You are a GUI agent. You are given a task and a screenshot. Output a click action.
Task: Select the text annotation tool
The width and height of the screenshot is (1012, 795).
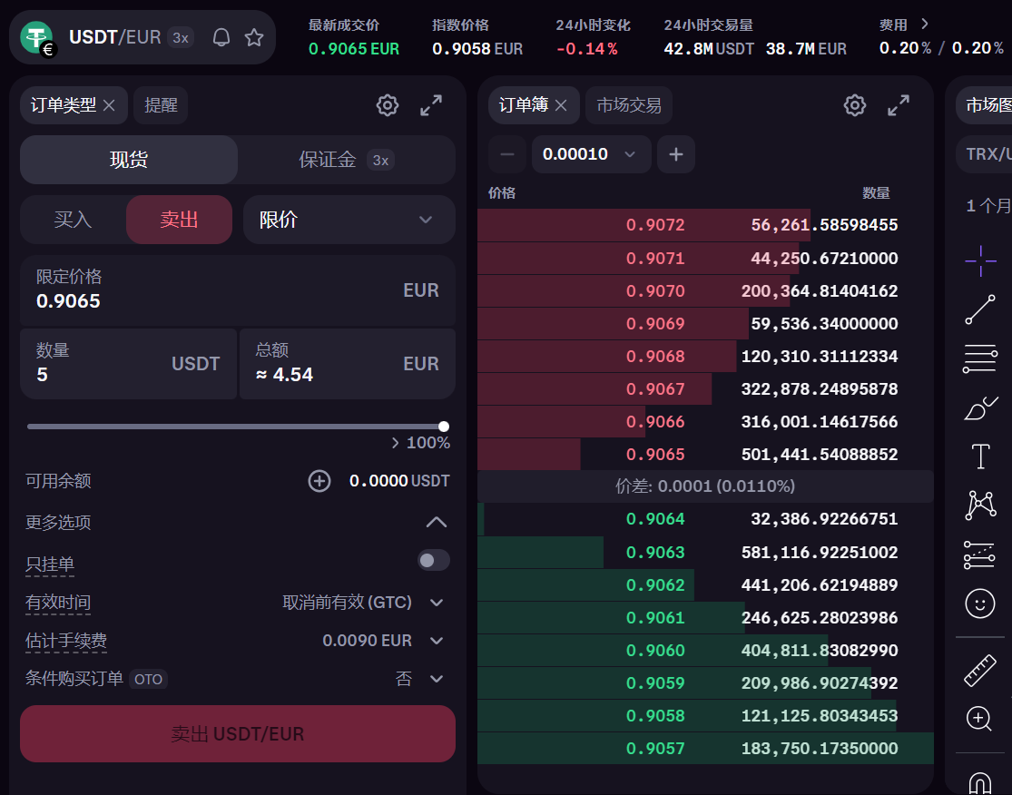click(979, 456)
